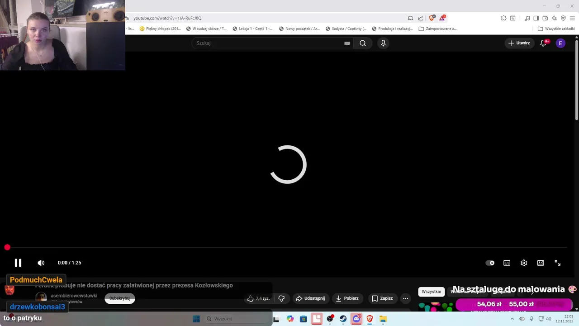Open Brave browser taskbar icon
The image size is (579, 326).
tap(370, 319)
